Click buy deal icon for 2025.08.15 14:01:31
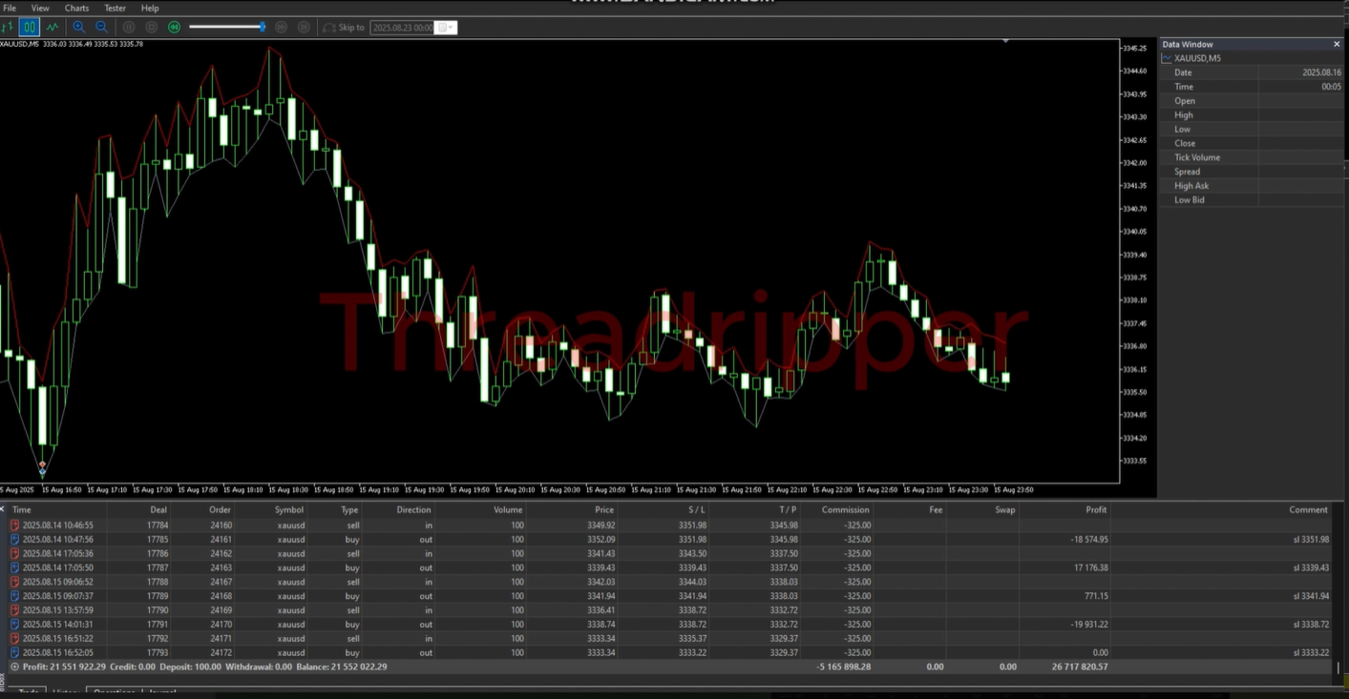1349x699 pixels. tap(15, 625)
